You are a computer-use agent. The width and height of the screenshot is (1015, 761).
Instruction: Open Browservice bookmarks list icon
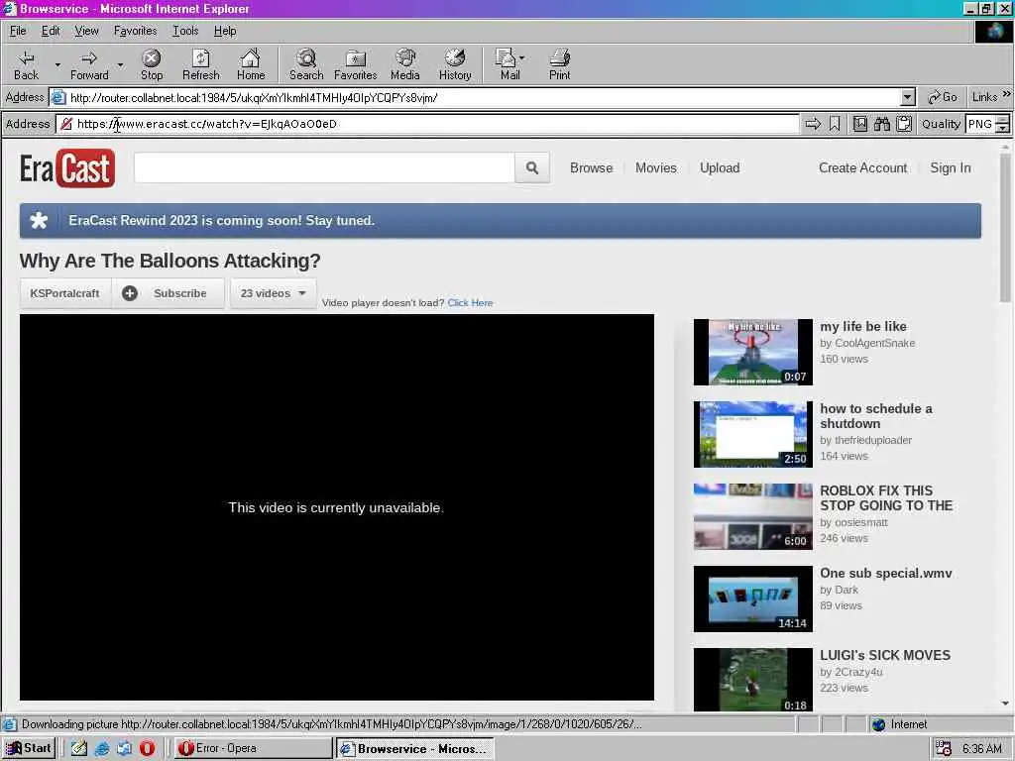point(859,124)
